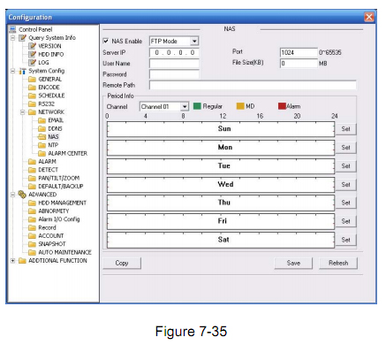Image resolution: width=386 pixels, height=345 pixels.
Task: Click the HDD INFO notepad icon
Action: click(x=32, y=54)
